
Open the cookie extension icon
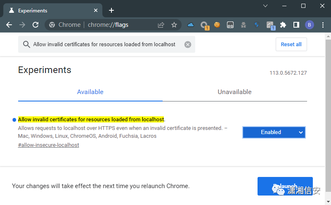(x=217, y=25)
